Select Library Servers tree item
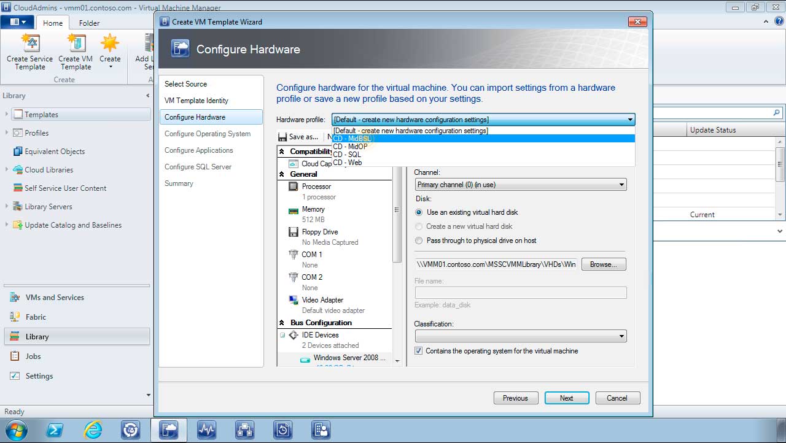The width and height of the screenshot is (786, 443). point(49,207)
